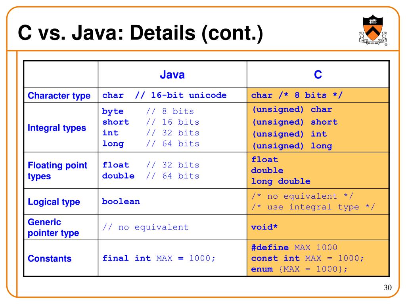This screenshot has width=406, height=304.
Task: Click the Princeton shield logo
Action: (373, 30)
